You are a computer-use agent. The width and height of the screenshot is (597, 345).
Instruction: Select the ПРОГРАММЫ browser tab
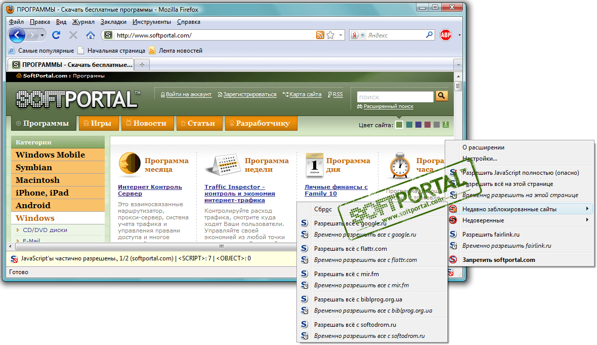tap(70, 64)
